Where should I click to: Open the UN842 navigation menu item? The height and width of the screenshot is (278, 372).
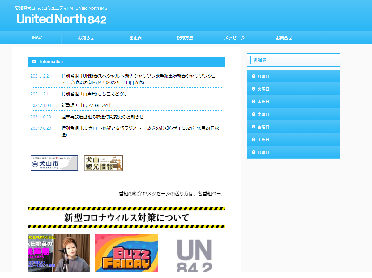[36, 38]
